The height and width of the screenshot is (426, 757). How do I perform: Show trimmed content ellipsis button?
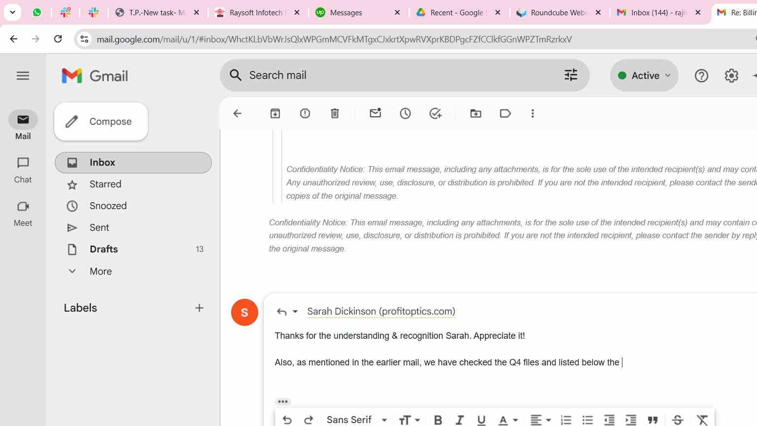coord(282,401)
